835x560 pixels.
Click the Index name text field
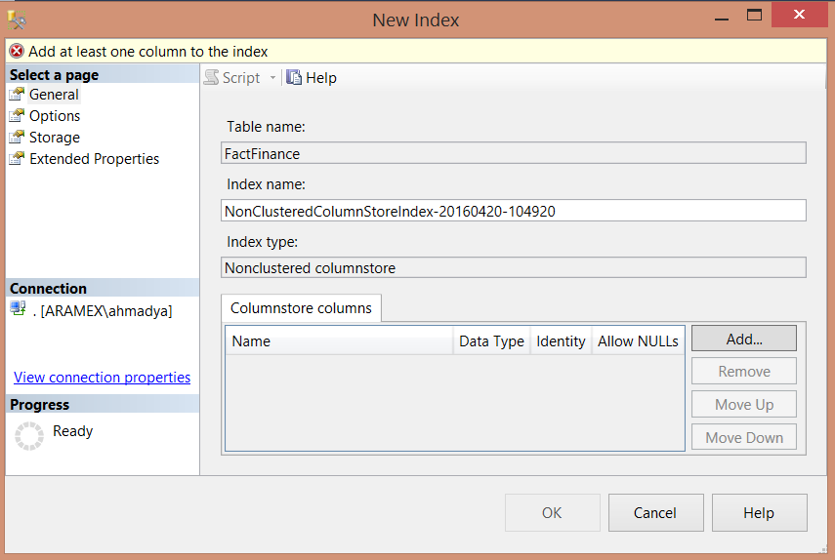coord(514,211)
